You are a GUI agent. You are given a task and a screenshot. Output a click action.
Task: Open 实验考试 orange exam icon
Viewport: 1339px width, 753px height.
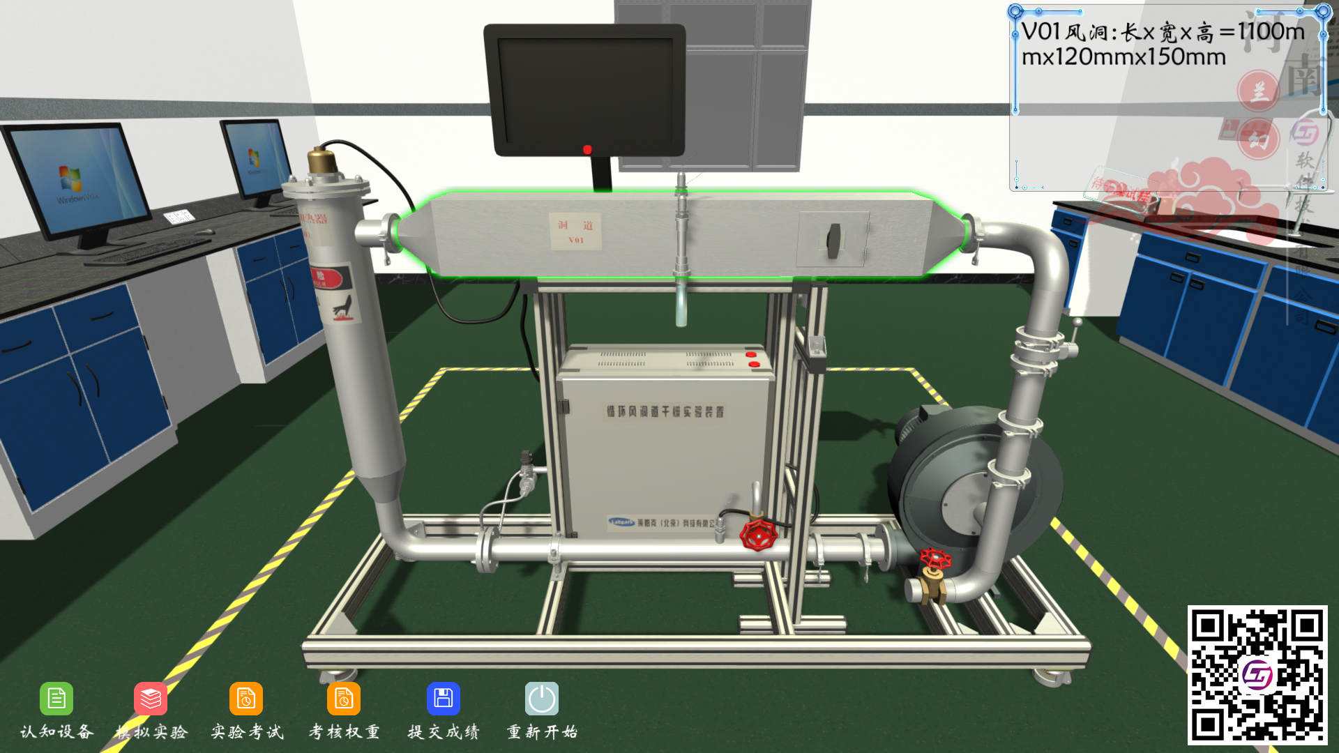(x=246, y=699)
